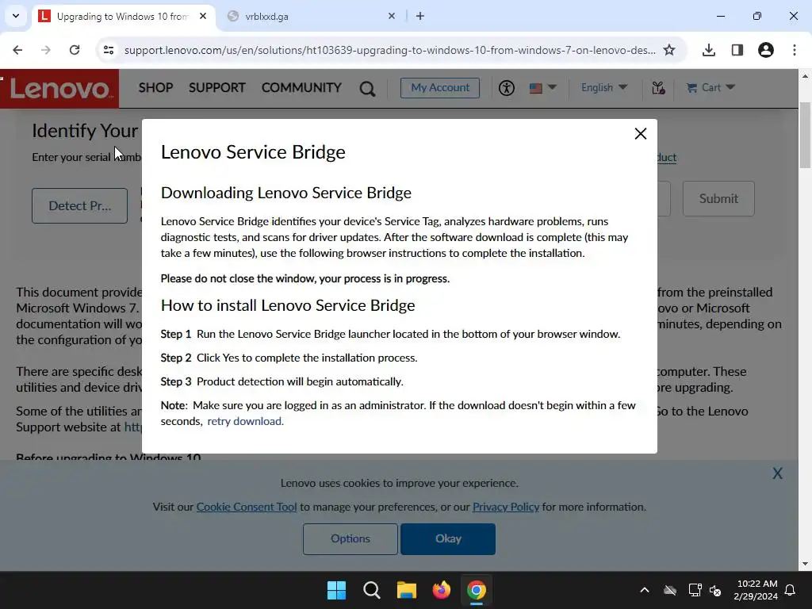Open cookie Options button
Viewport: 812px width, 609px height.
coord(350,538)
